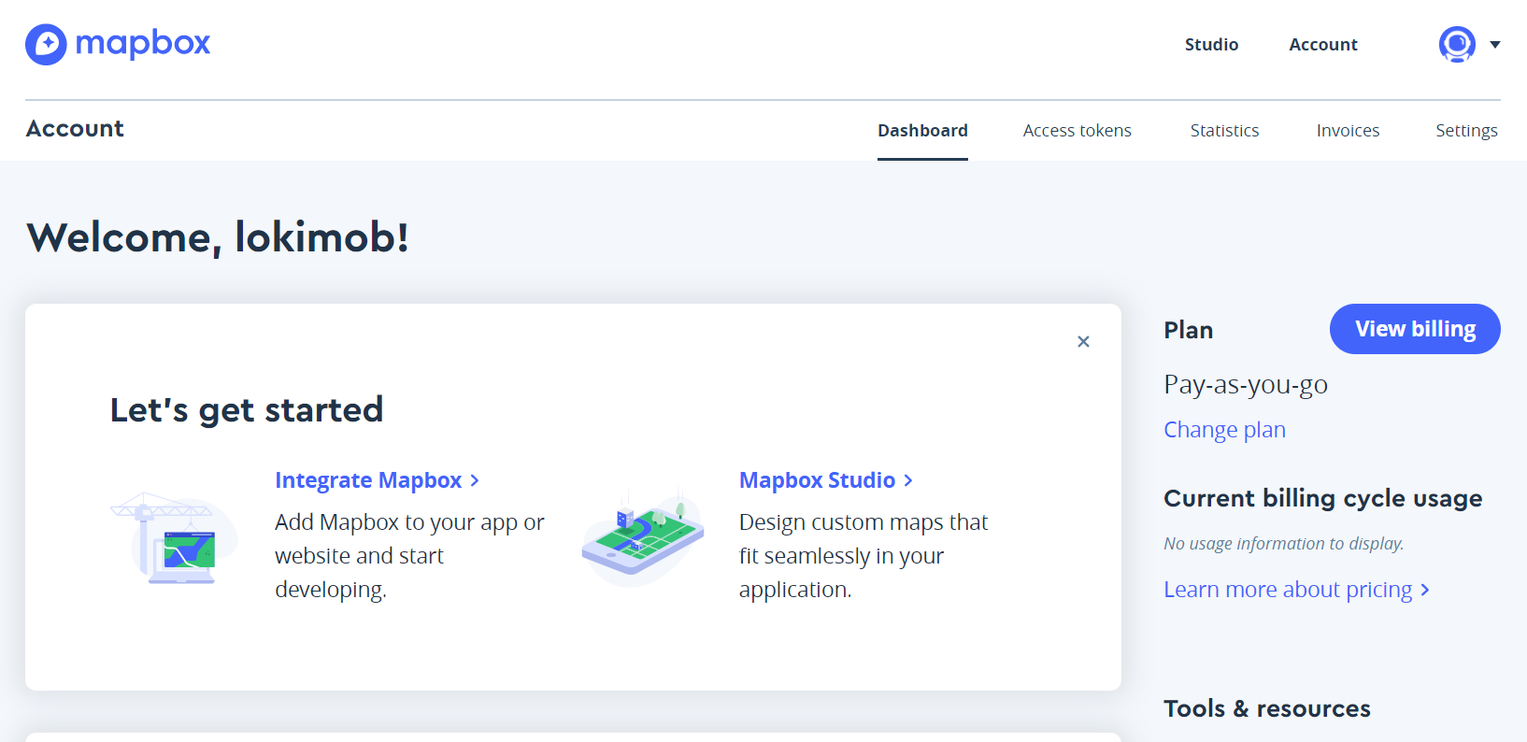Open the Integrate Mapbox link
Screen dimensions: 1527x742
point(368,480)
